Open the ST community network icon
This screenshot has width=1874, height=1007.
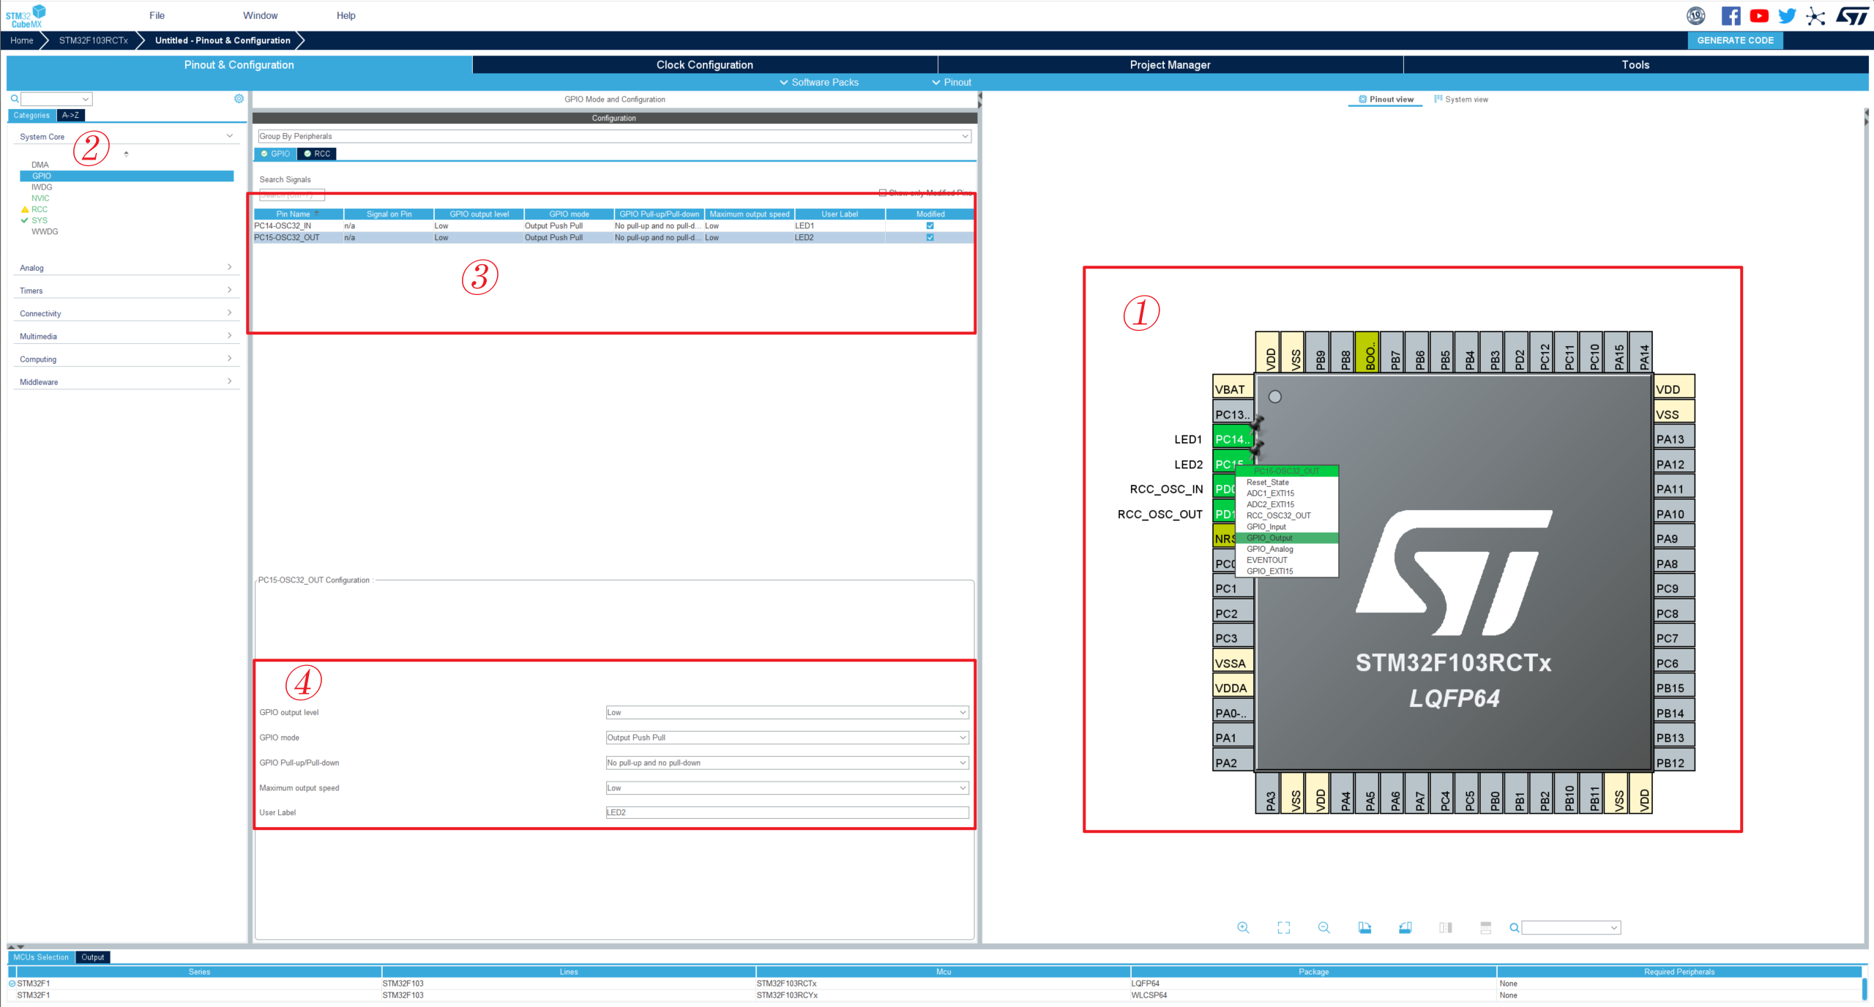point(1815,16)
